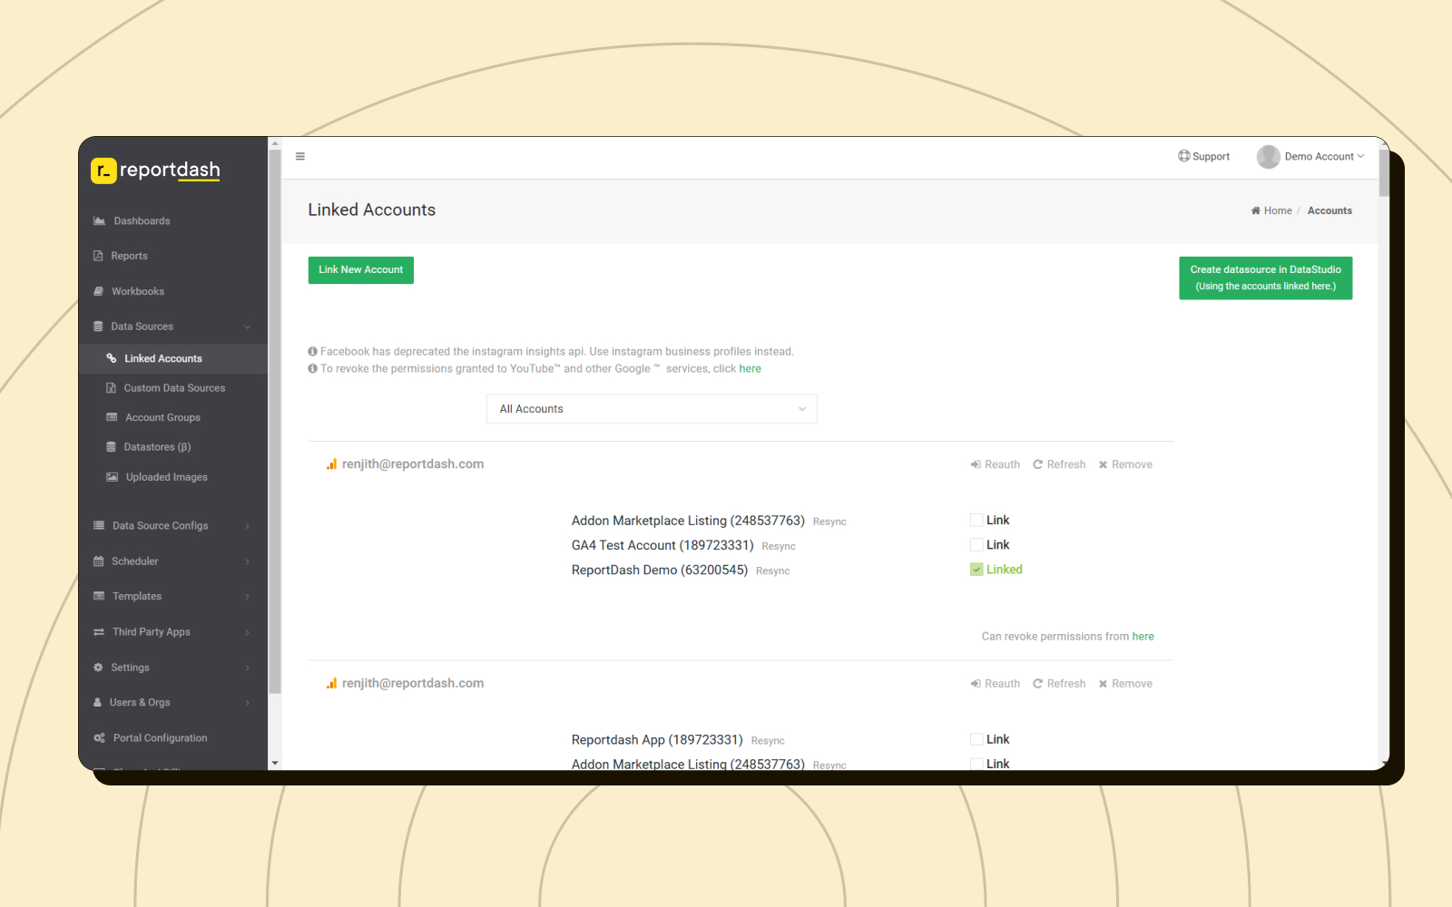Go to Reports in the sidebar
1452x907 pixels.
(x=129, y=256)
